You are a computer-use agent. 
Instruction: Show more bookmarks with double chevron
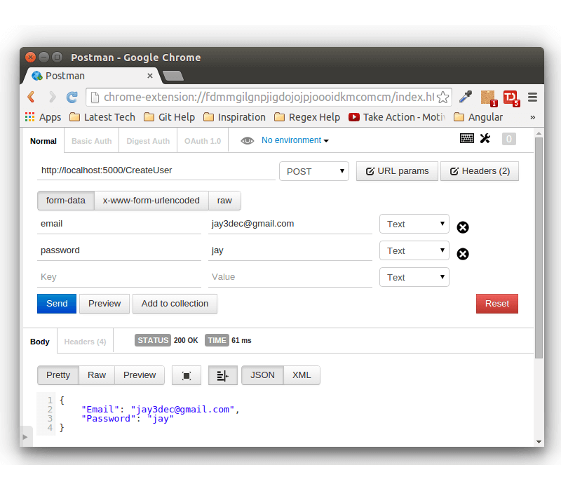pos(532,117)
